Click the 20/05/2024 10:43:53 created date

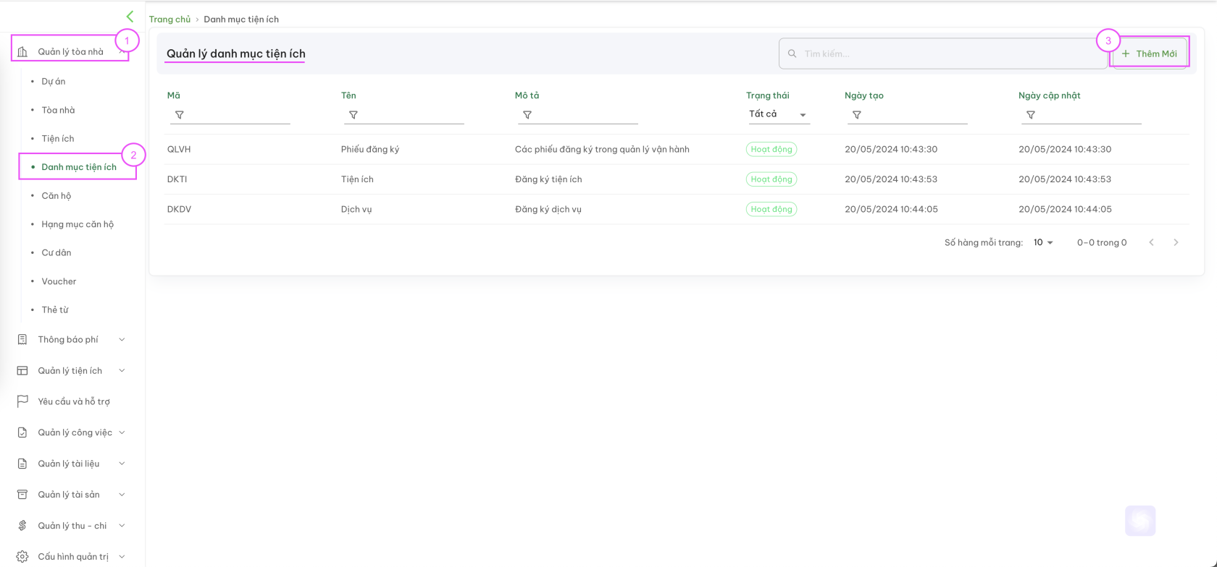click(891, 179)
